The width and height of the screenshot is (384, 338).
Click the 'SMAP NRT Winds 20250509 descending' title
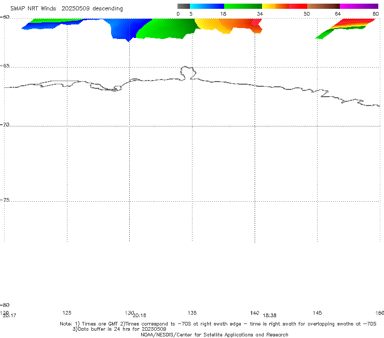pyautogui.click(x=66, y=9)
